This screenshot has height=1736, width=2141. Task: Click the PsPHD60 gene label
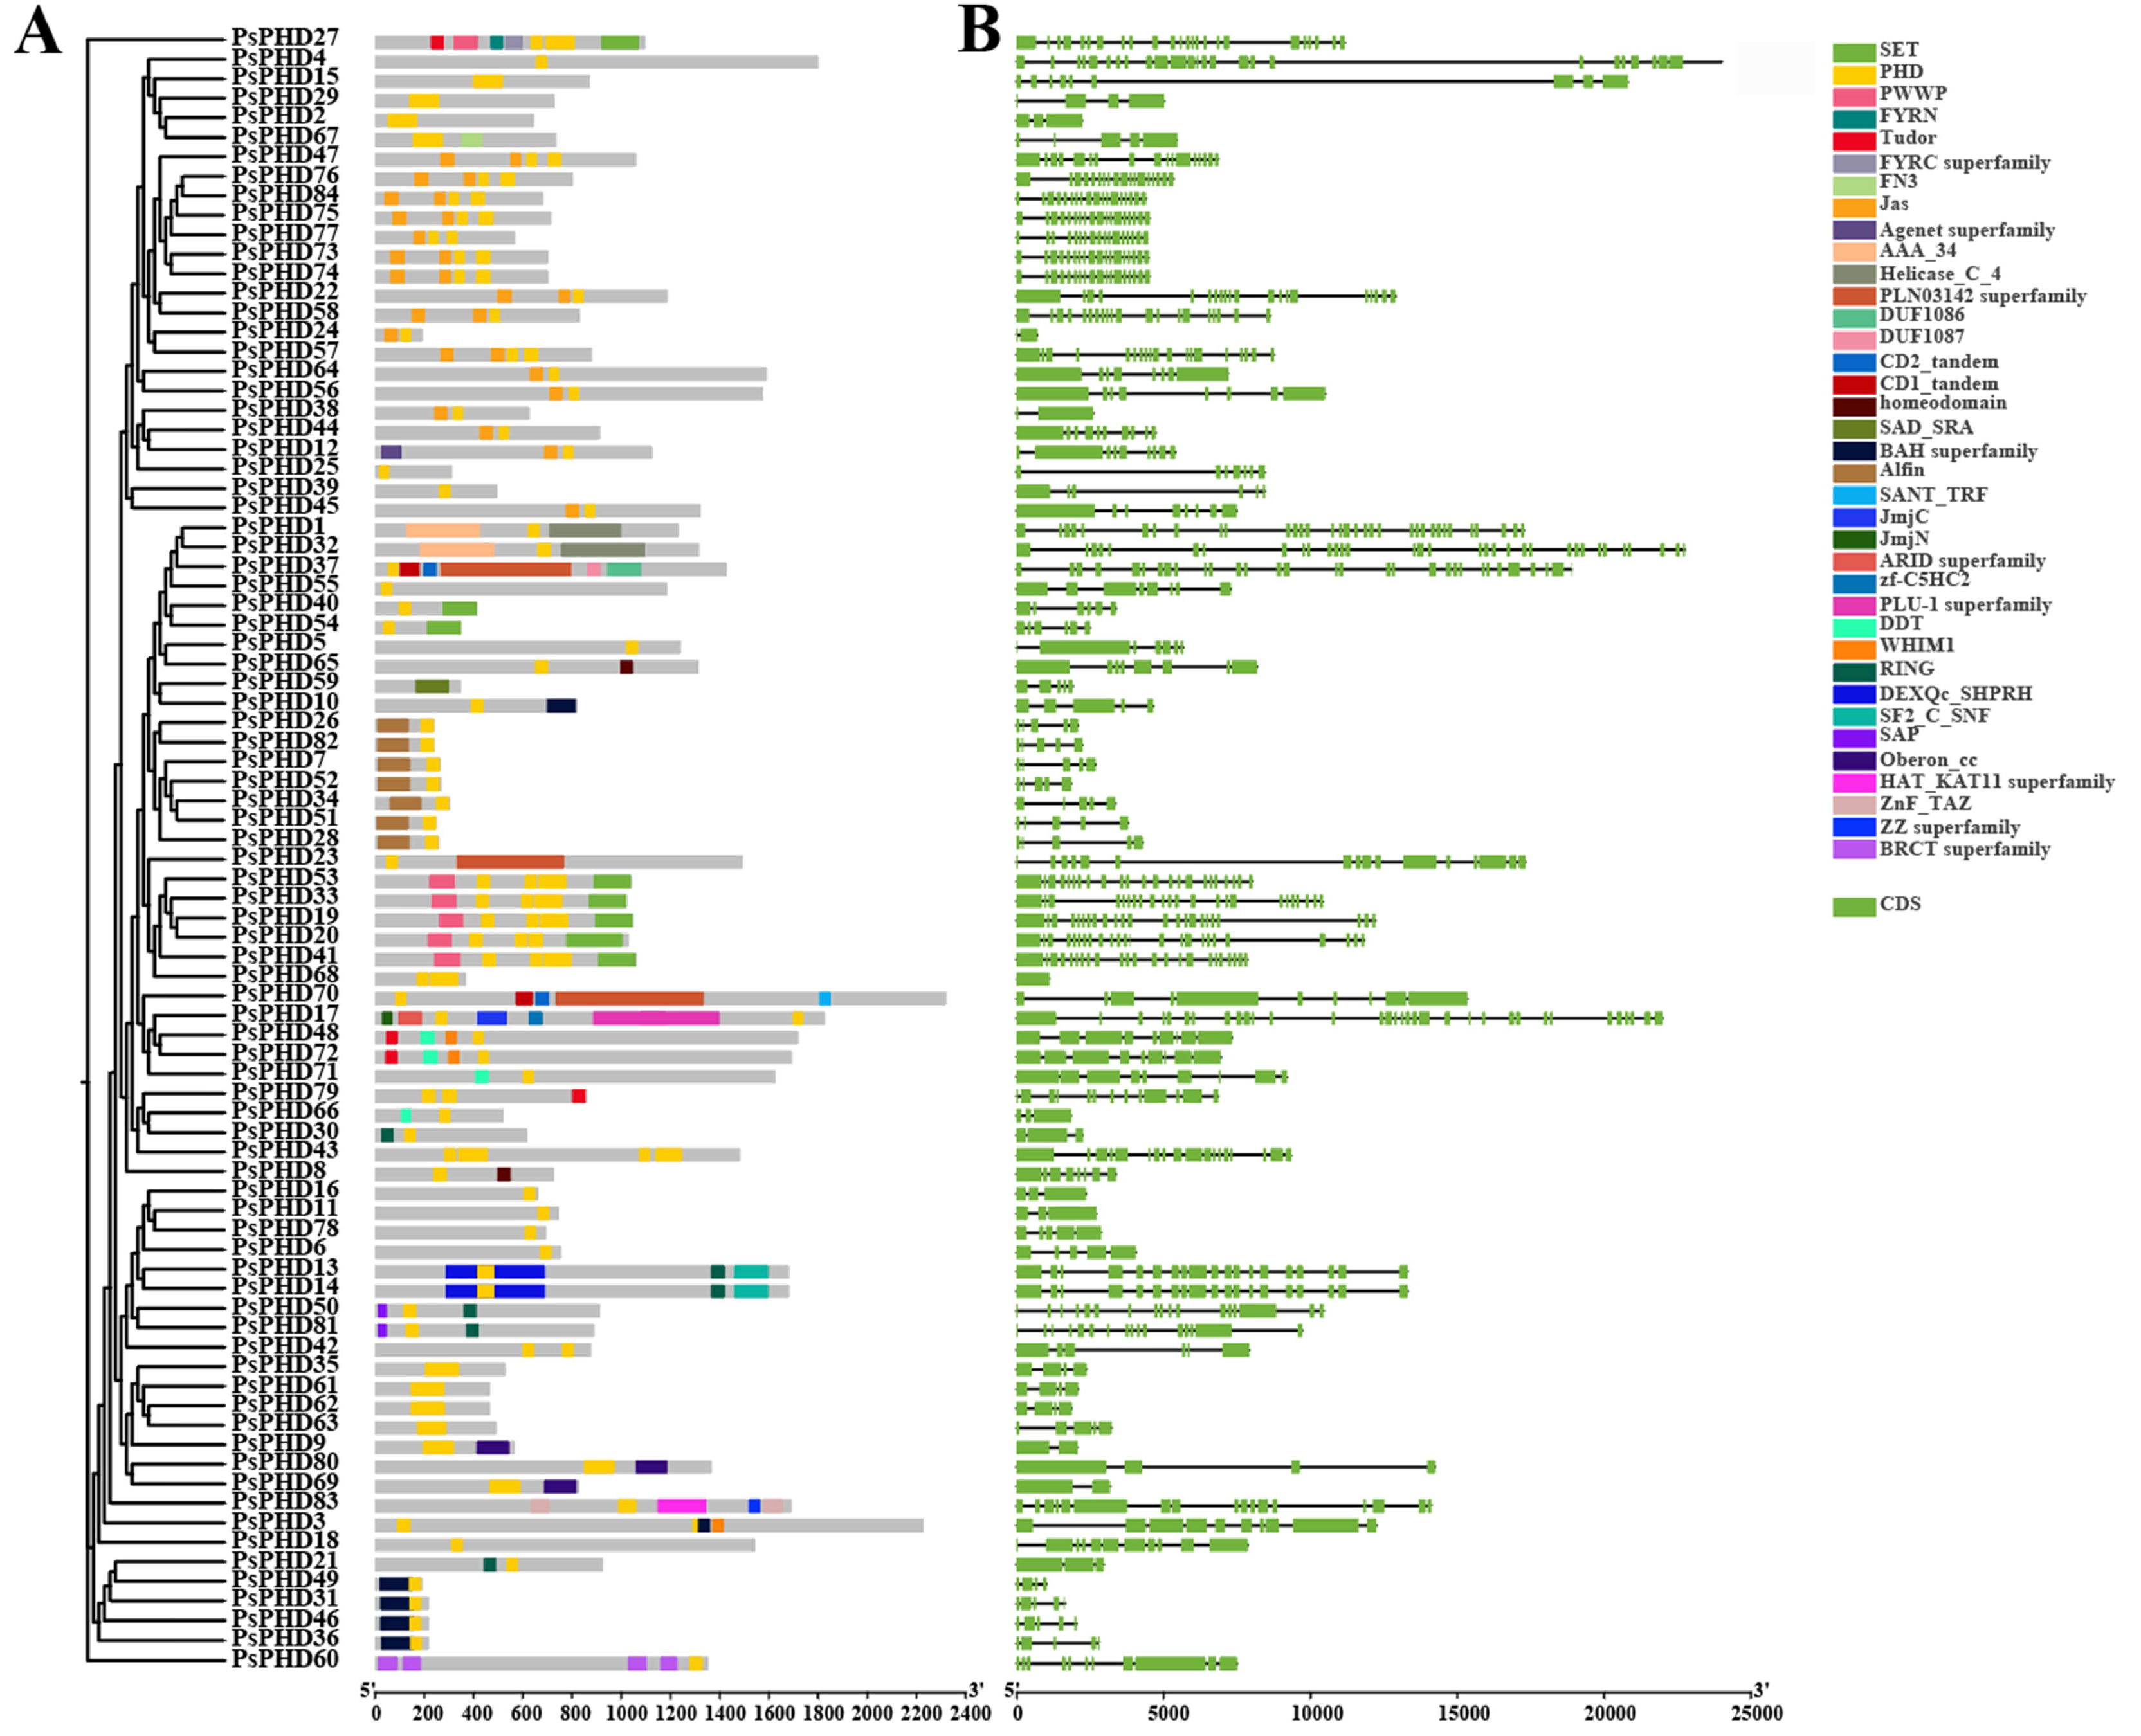(285, 1659)
